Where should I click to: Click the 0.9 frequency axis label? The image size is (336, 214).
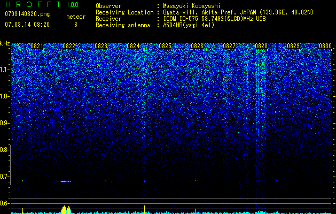click(x=4, y=123)
